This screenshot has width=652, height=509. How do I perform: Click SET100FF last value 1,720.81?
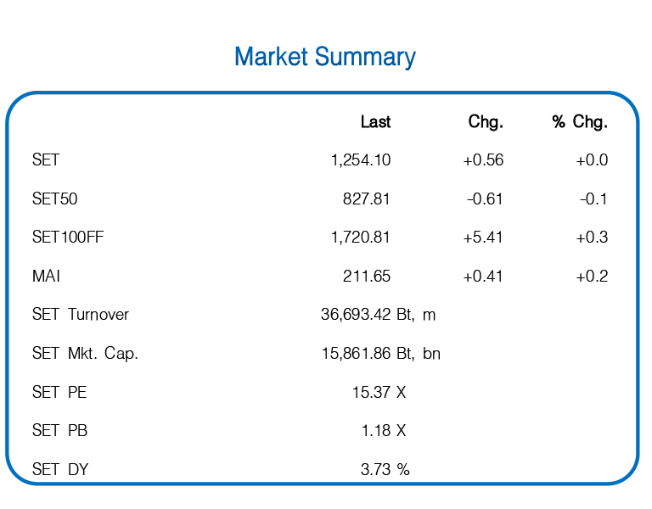point(361,238)
